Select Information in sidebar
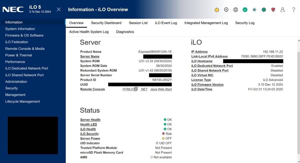Viewport: 300px width, 163px height. [x=14, y=22]
